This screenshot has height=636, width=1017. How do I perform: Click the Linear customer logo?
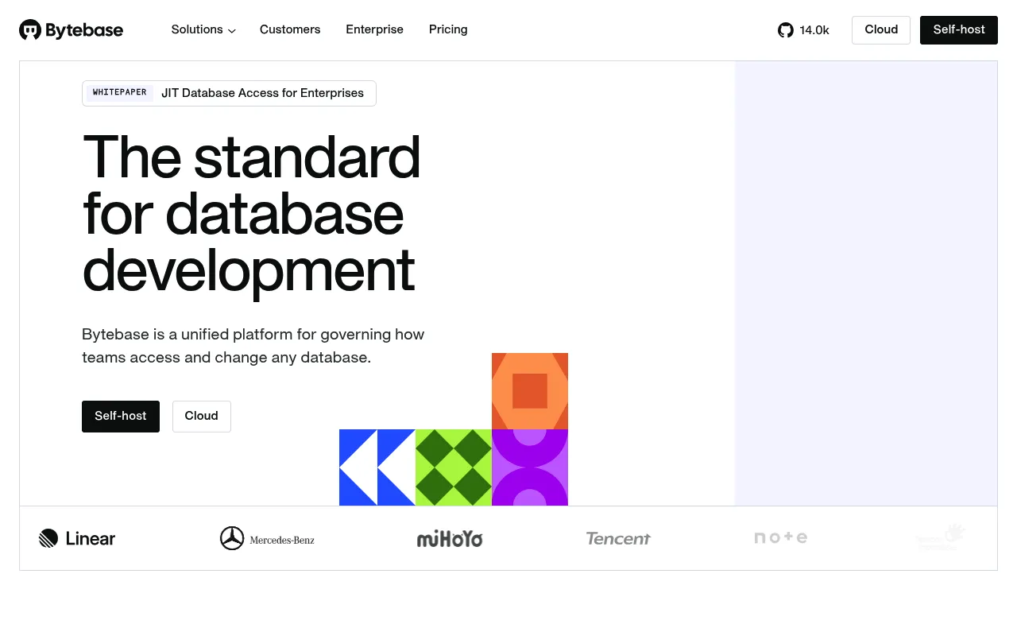[77, 538]
